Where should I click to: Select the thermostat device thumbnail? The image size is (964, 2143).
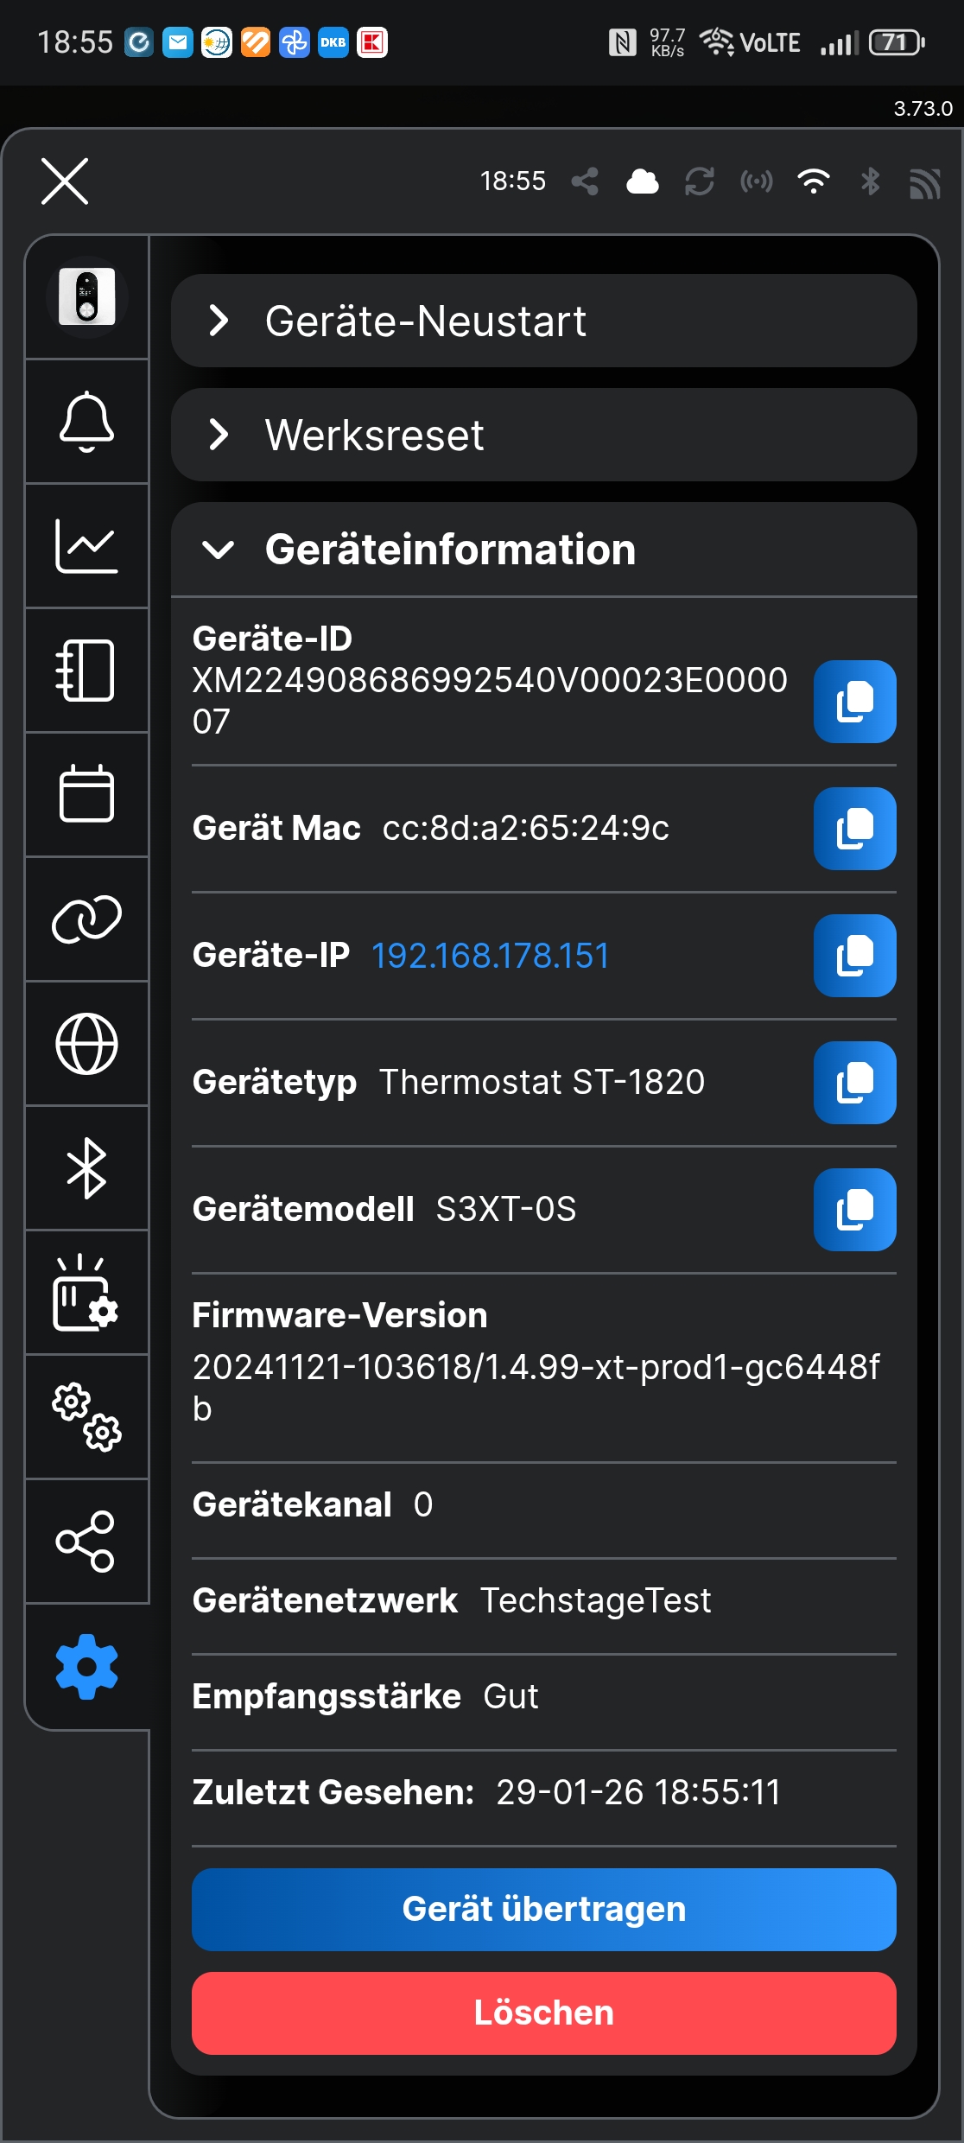pyautogui.click(x=86, y=297)
